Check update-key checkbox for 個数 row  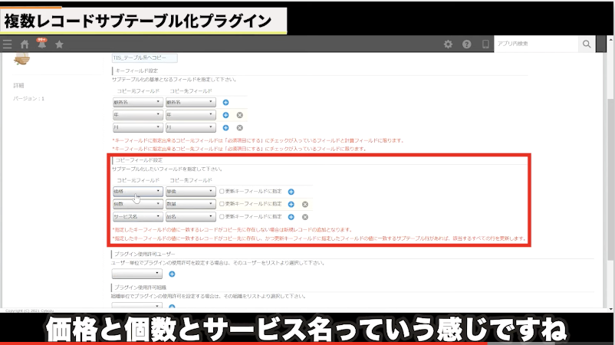[x=222, y=204]
